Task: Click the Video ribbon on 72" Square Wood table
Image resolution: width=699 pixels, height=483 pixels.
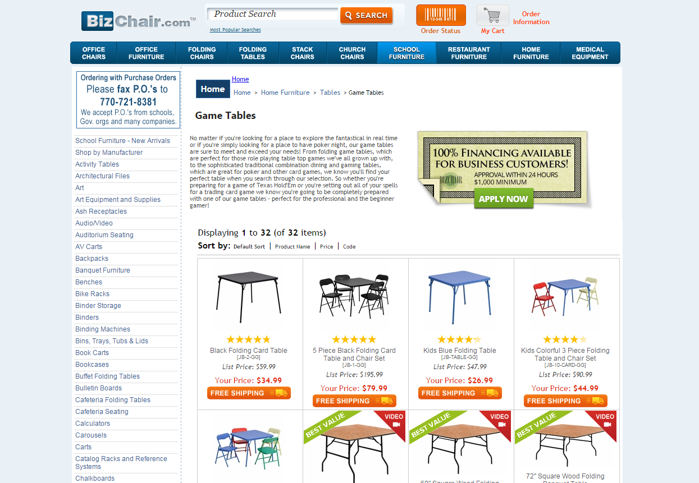Action: [x=604, y=422]
